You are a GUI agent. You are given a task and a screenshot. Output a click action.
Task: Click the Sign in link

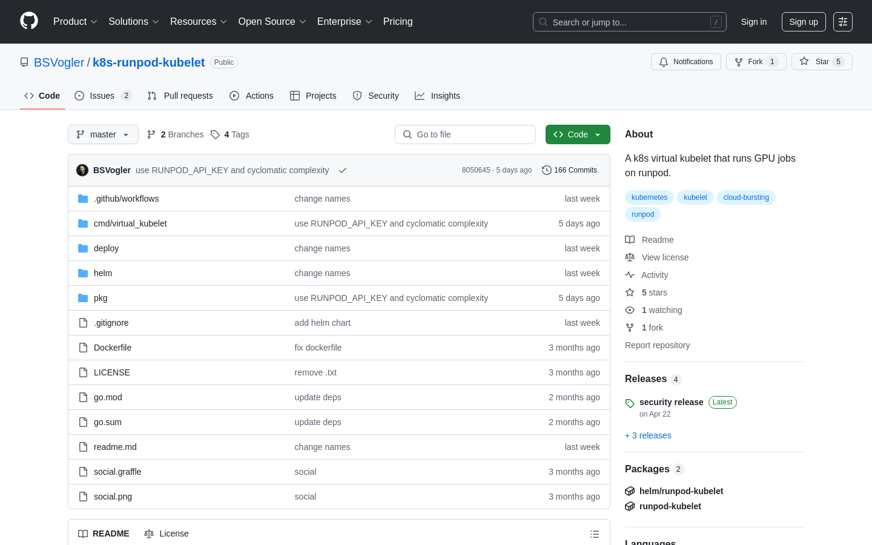[754, 22]
